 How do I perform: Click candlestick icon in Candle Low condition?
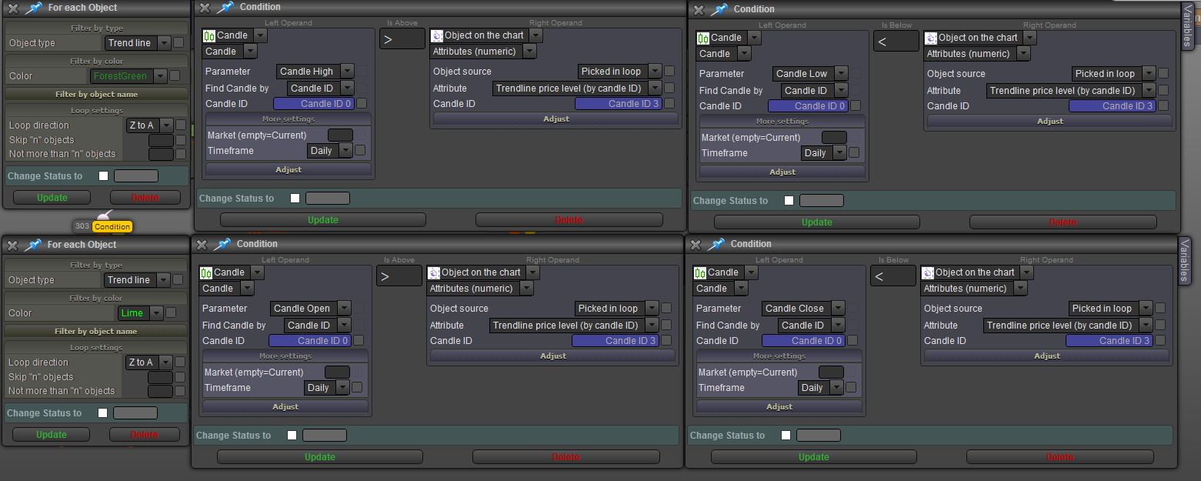703,38
